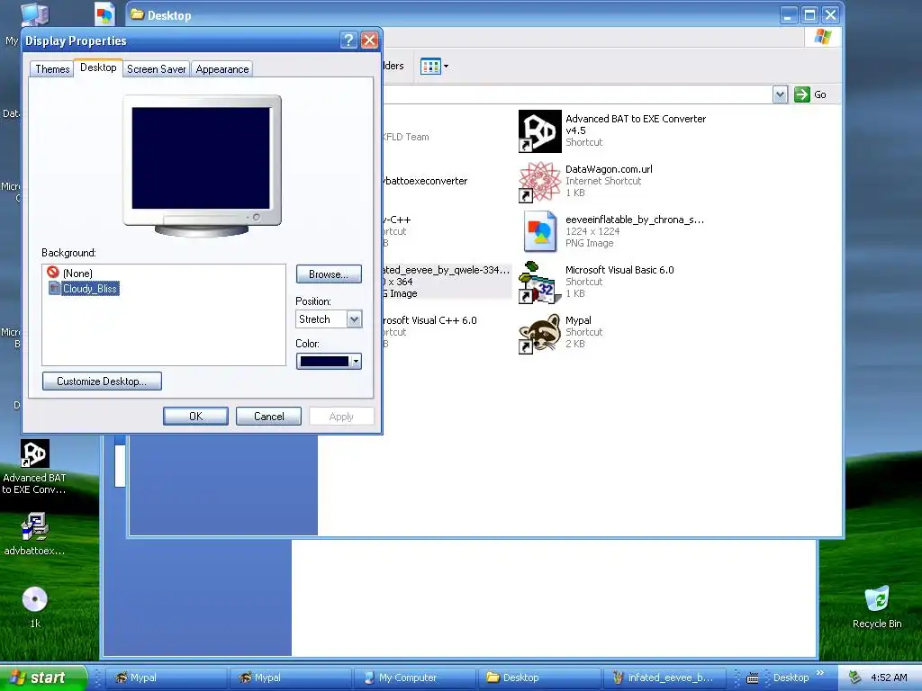Viewport: 922px width, 691px height.
Task: Click Cancel in Display Properties
Action: tap(268, 416)
